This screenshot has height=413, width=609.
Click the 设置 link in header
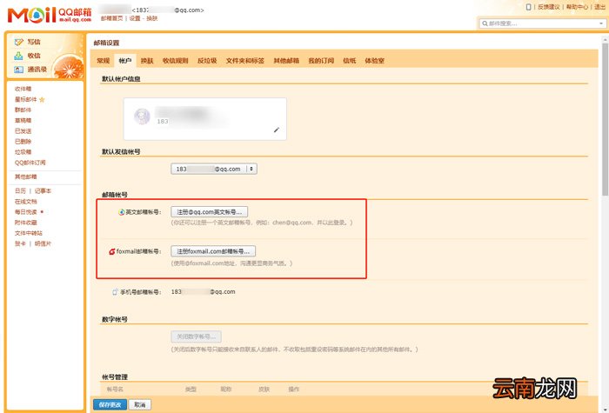135,18
